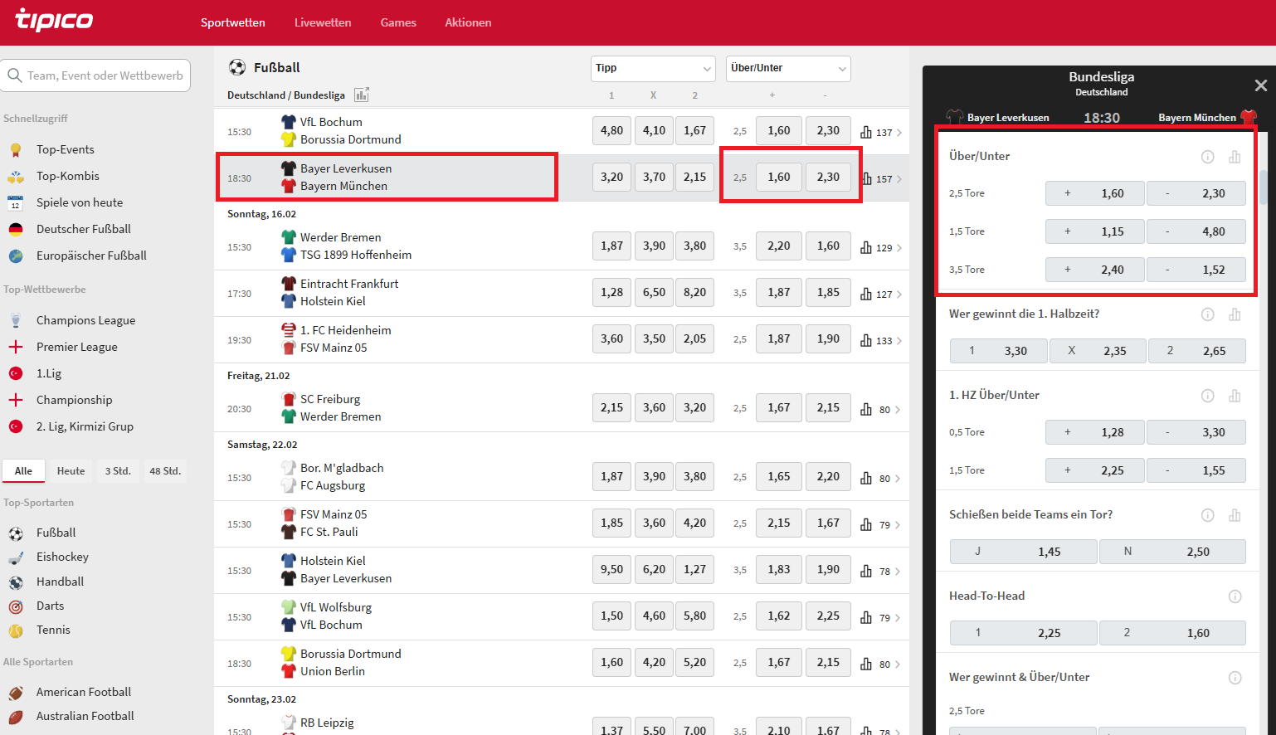
Task: Open Deutscher Fußball with German flag
Action: 84,229
